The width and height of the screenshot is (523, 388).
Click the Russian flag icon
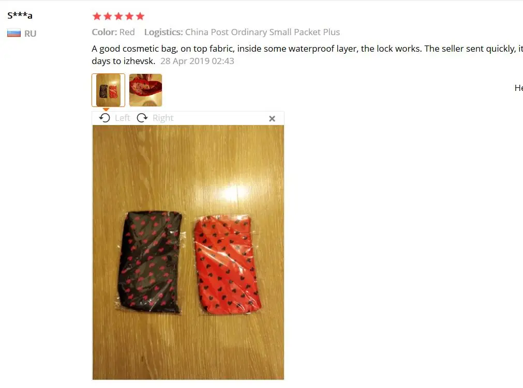coord(14,33)
